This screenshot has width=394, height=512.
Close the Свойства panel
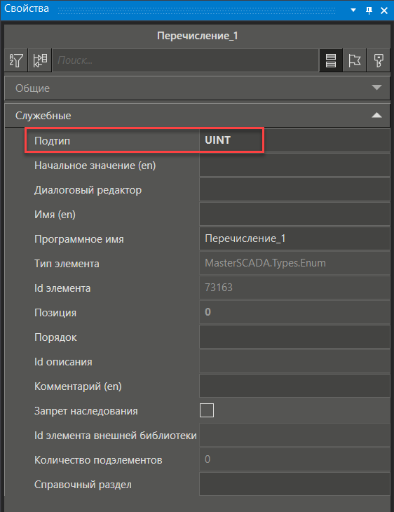[x=384, y=11]
